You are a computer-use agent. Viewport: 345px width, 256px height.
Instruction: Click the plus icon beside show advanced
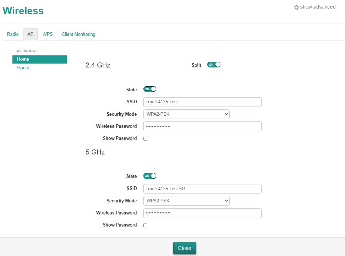pyautogui.click(x=296, y=7)
